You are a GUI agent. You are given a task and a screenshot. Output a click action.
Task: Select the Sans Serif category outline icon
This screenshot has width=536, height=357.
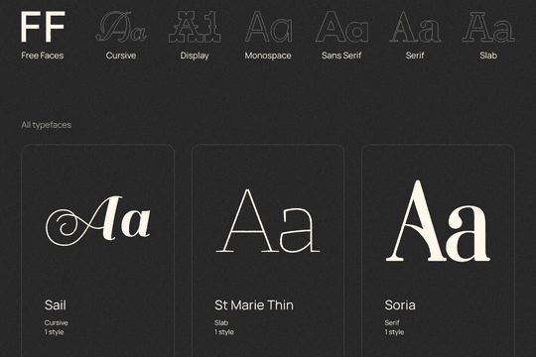[341, 27]
